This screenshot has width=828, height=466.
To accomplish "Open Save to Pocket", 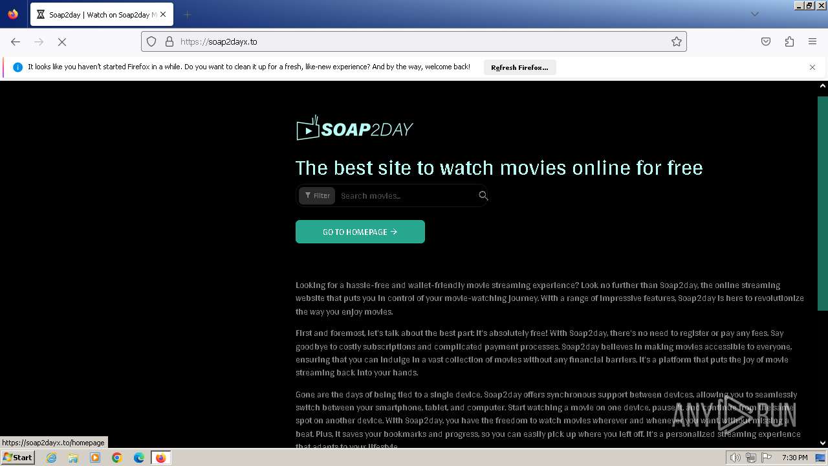I will click(766, 41).
